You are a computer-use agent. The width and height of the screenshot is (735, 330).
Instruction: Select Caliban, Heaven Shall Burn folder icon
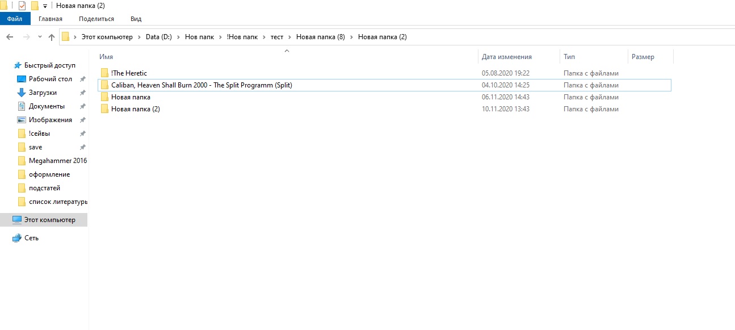(x=104, y=85)
